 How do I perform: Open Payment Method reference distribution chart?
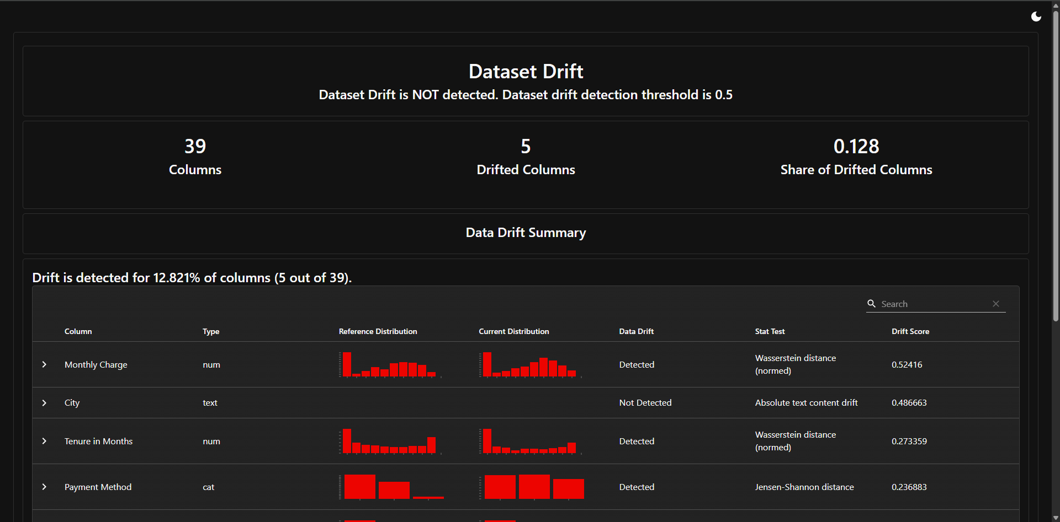coord(391,487)
